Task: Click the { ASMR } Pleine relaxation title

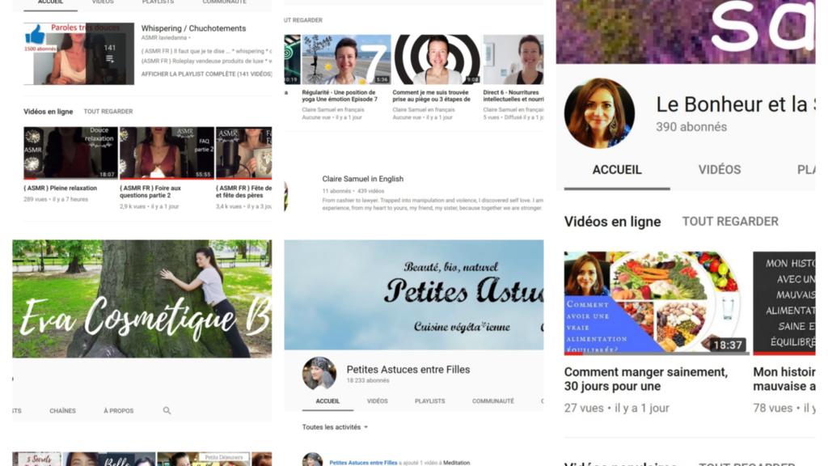Action: tap(60, 188)
